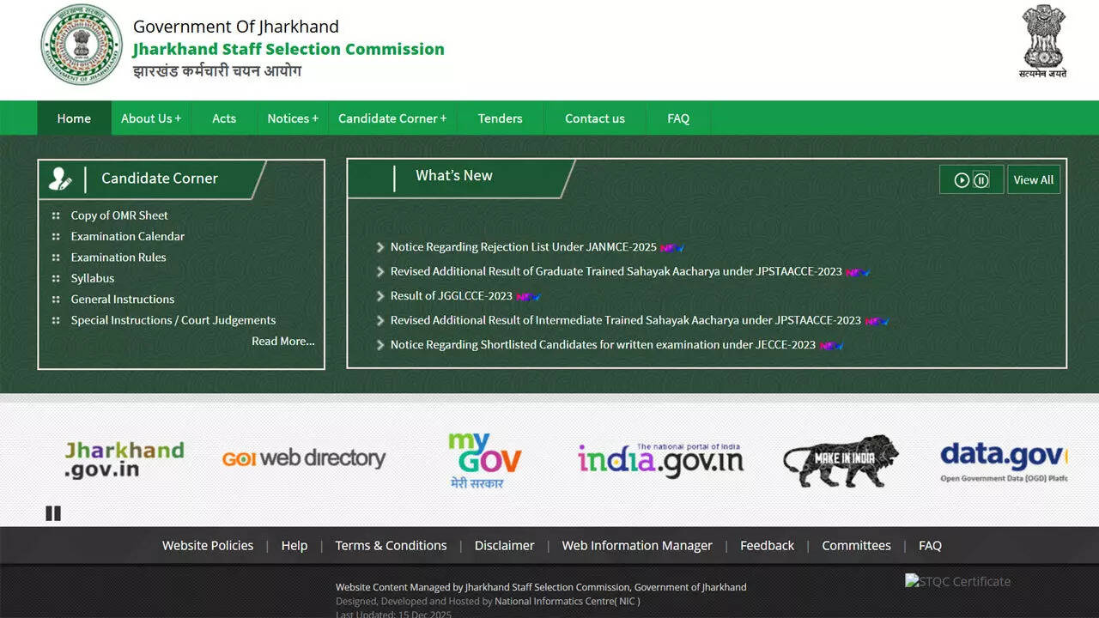This screenshot has width=1099, height=618.
Task: Pause the partner logos carousel
Action: 53,513
